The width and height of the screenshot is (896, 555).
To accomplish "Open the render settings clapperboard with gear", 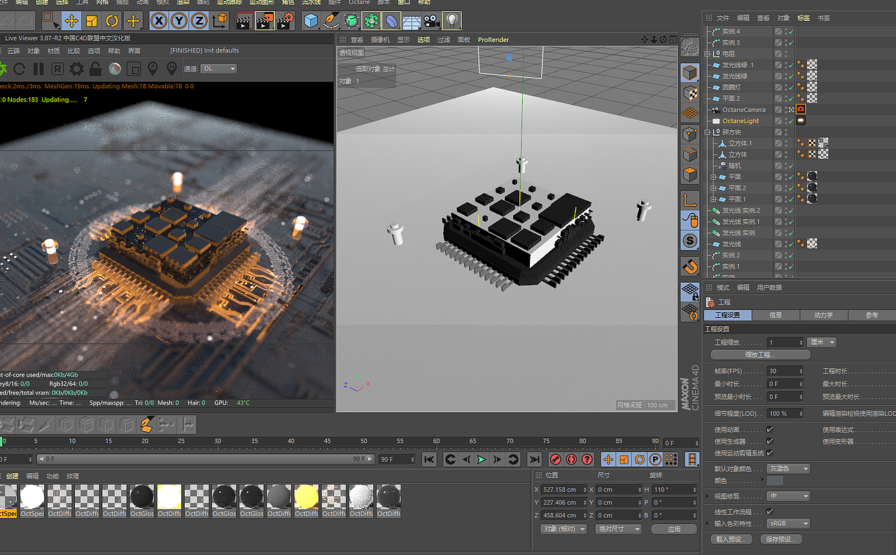I will pos(284,21).
